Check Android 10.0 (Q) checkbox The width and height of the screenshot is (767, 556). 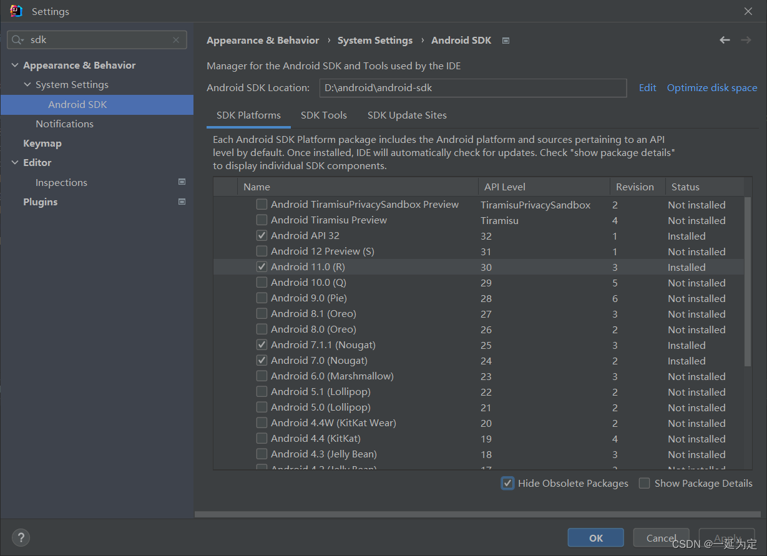point(262,282)
